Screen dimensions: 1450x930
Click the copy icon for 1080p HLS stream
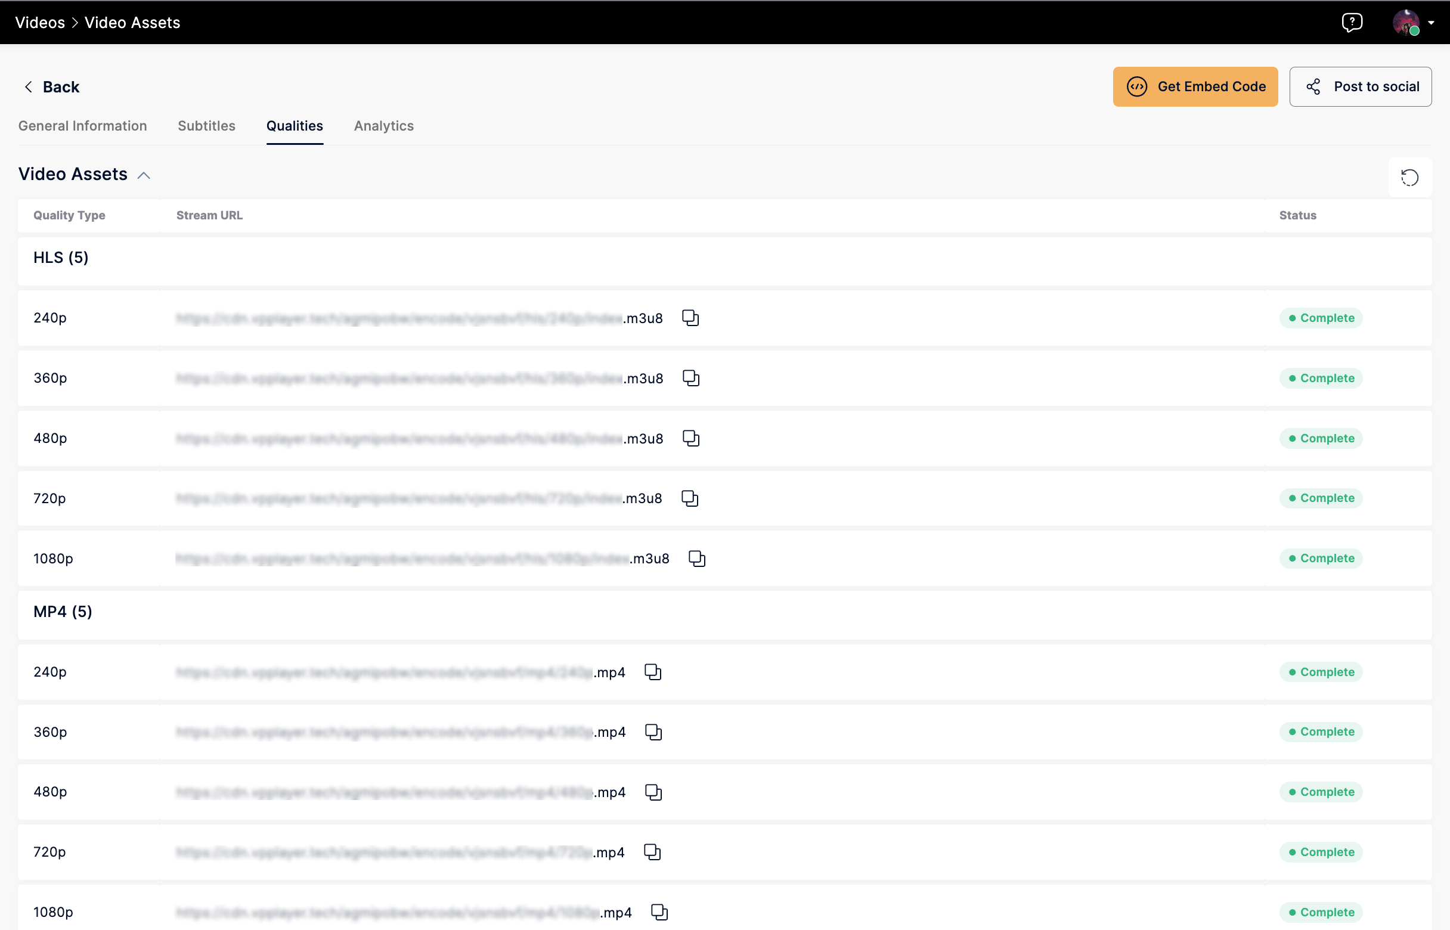[x=696, y=558]
